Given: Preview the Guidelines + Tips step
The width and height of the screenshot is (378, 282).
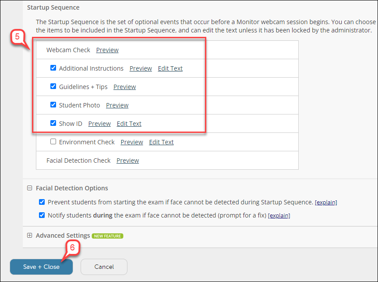Looking at the screenshot, I should pyautogui.click(x=125, y=87).
